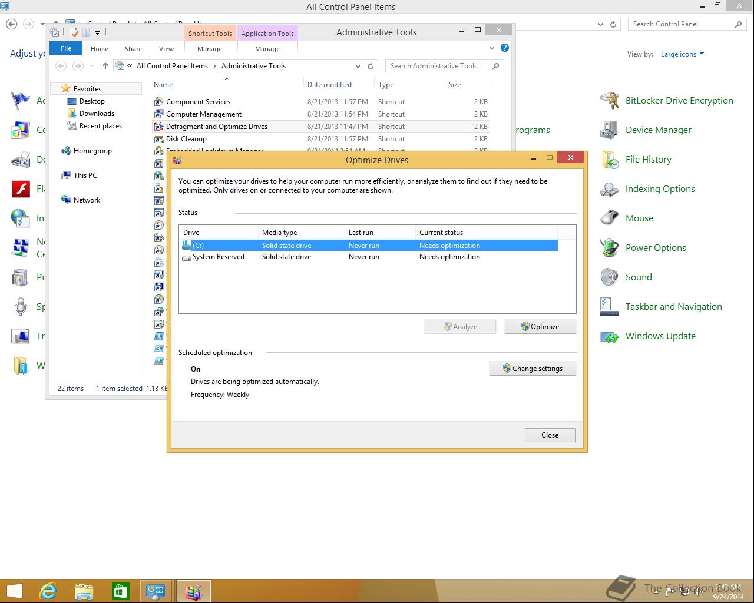Screen dimensions: 754x603
Task: Click the Optimize button
Action: (x=540, y=327)
